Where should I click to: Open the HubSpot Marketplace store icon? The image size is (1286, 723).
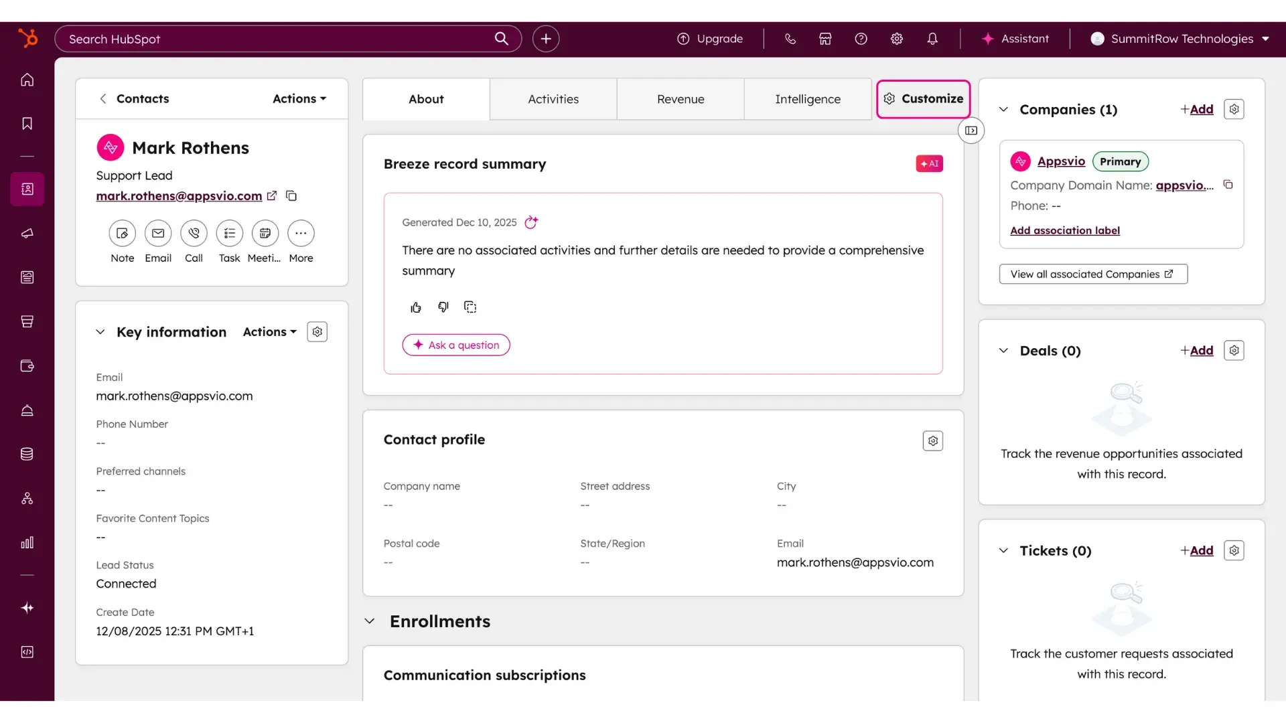click(x=825, y=38)
